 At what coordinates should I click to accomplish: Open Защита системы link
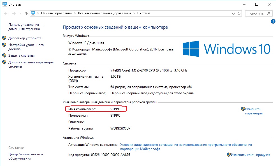click(21, 56)
